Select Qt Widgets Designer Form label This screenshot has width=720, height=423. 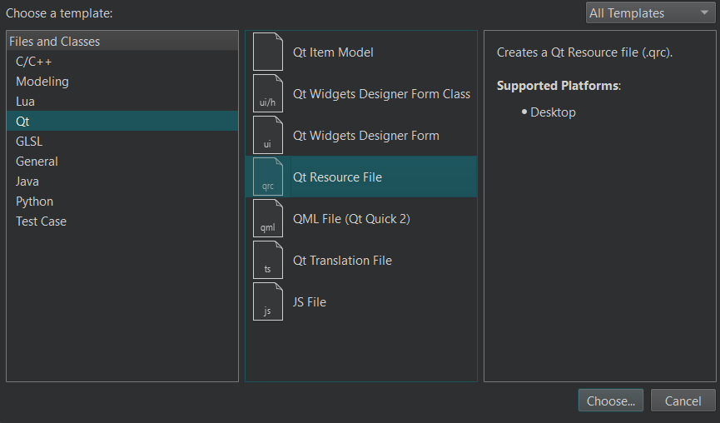tap(366, 136)
